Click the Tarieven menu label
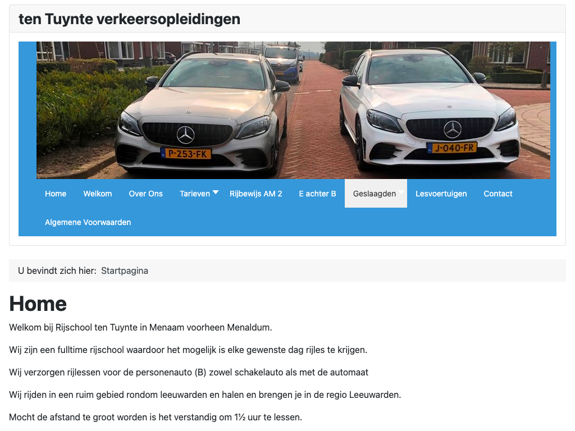The width and height of the screenshot is (575, 431). pyautogui.click(x=195, y=194)
